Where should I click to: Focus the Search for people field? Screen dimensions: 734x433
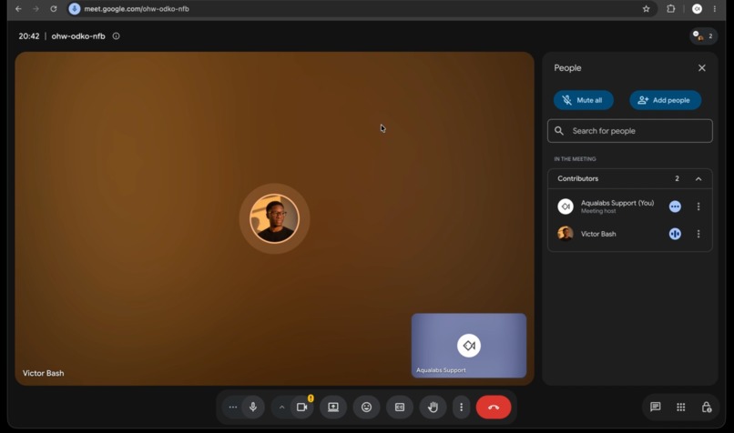click(x=629, y=131)
